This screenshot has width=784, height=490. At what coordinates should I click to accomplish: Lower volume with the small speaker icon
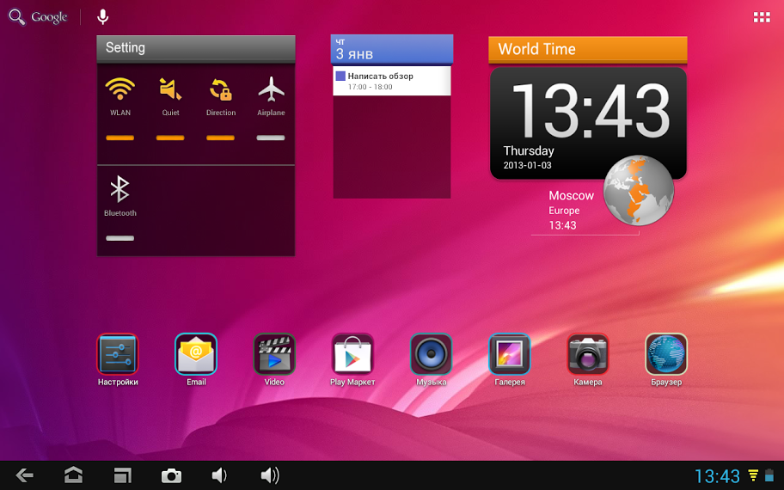point(219,475)
